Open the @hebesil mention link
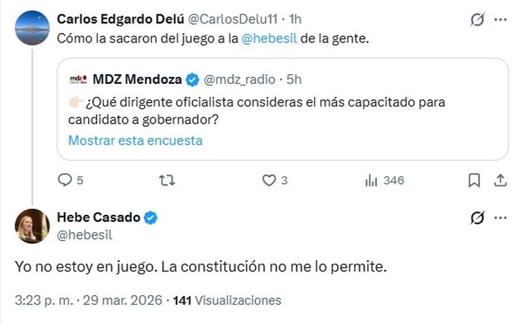 click(x=269, y=38)
